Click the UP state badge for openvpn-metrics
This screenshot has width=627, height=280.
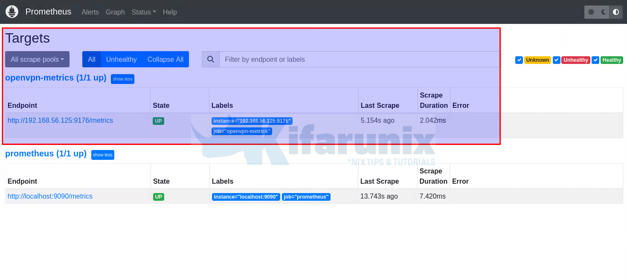[x=158, y=121]
